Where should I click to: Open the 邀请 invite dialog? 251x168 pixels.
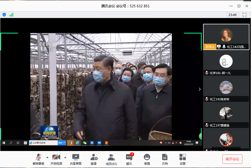tap(94, 159)
